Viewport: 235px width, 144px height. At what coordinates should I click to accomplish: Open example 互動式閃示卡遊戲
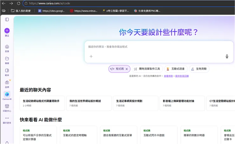159,135
